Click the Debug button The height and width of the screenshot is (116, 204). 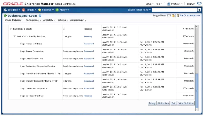pyautogui.click(x=152, y=103)
